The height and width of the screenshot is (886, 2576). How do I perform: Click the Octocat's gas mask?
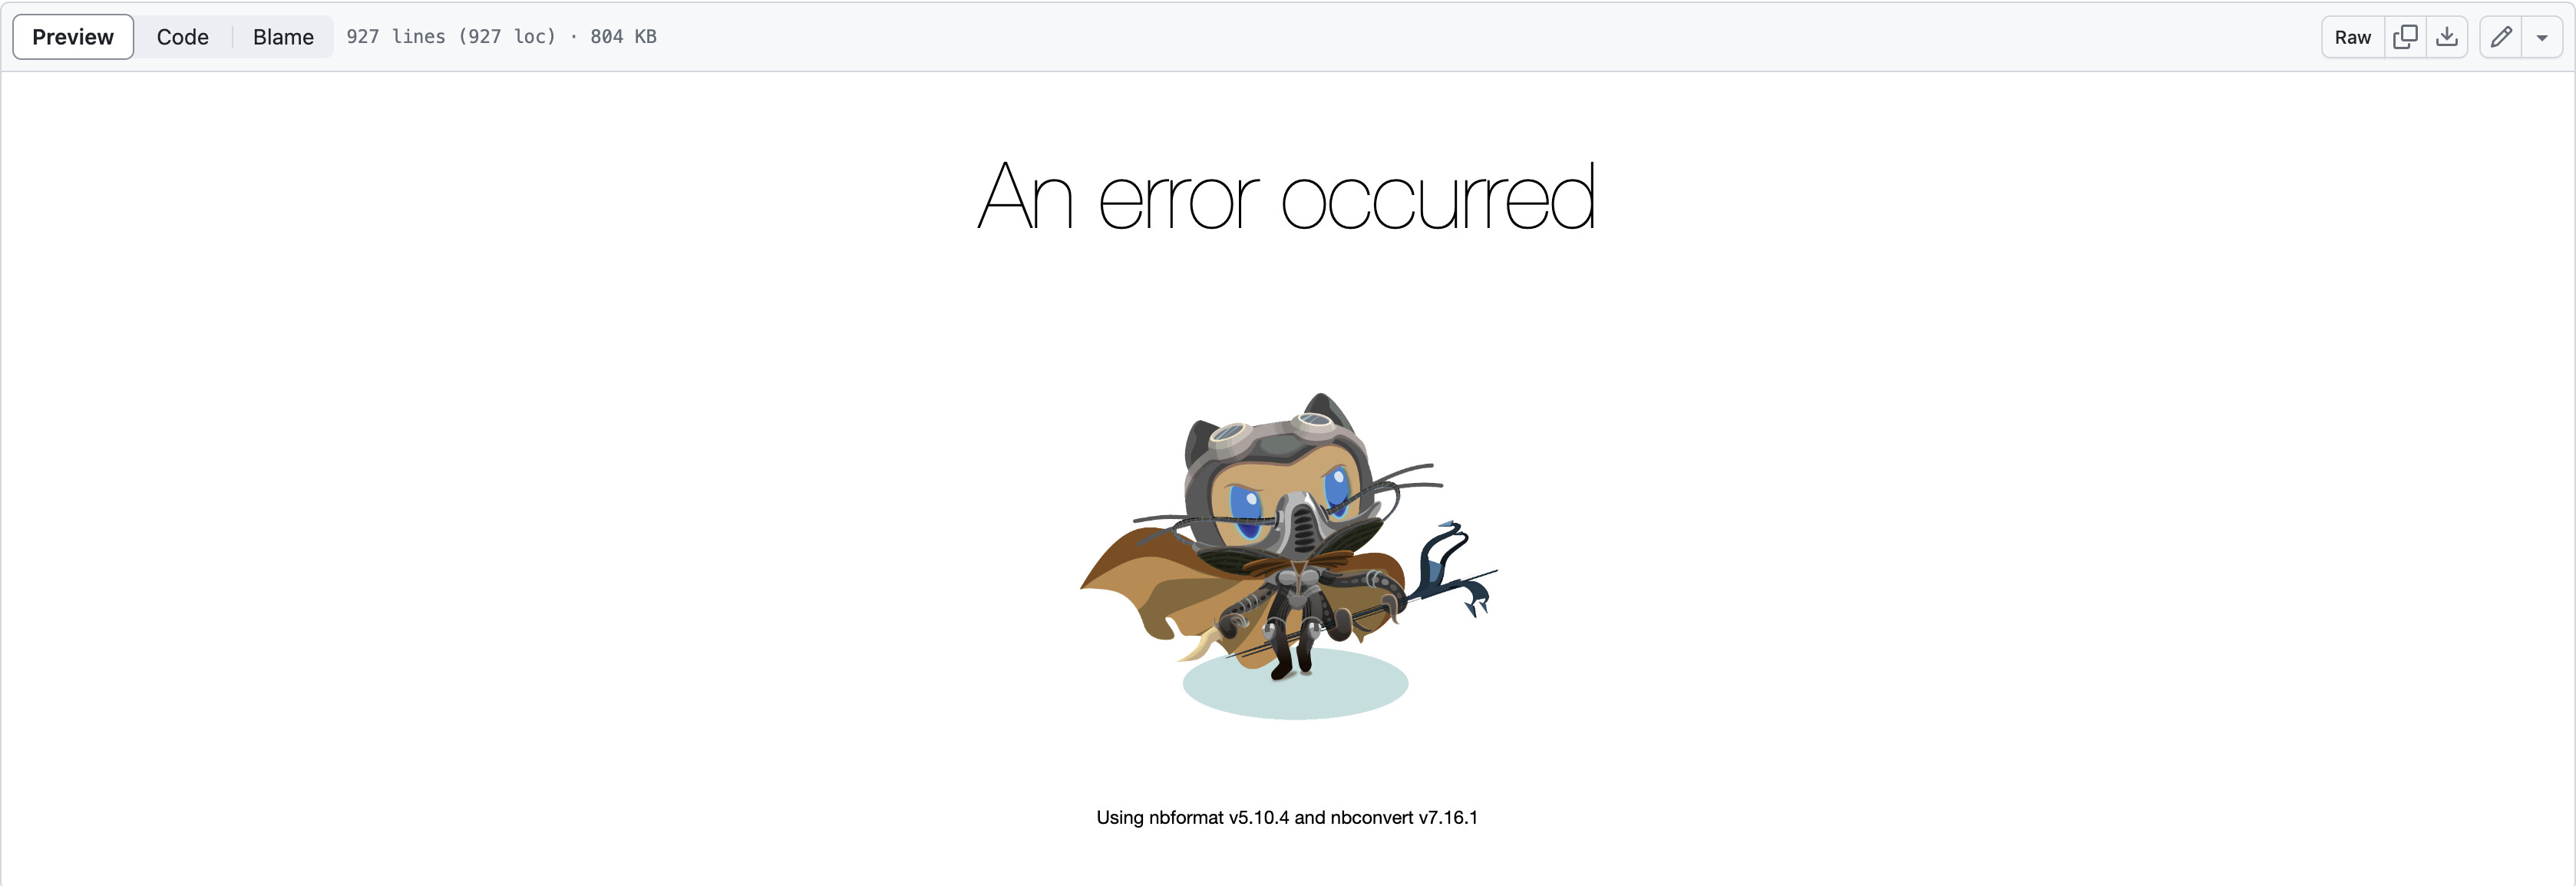click(x=1300, y=525)
